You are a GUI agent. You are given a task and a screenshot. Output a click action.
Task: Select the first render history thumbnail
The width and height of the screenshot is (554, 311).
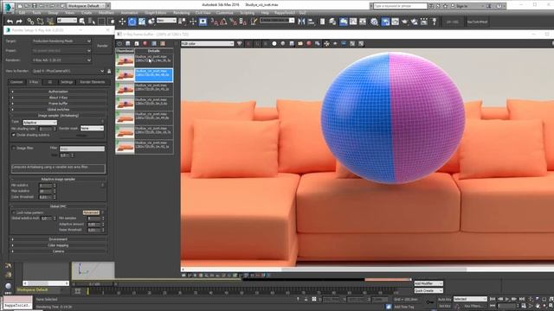125,60
